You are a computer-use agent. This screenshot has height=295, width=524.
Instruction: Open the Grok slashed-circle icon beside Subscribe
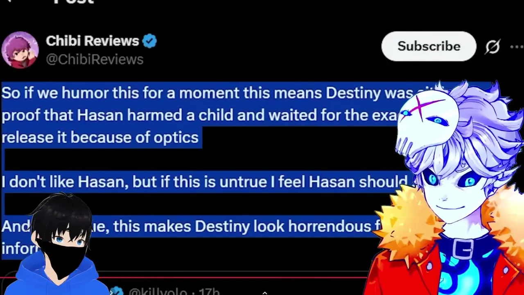[x=493, y=47]
